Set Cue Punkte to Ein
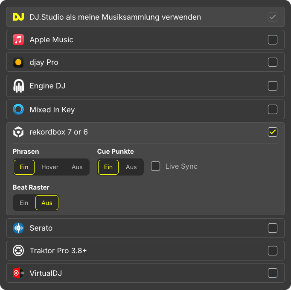This screenshot has width=291, height=290. [x=108, y=167]
